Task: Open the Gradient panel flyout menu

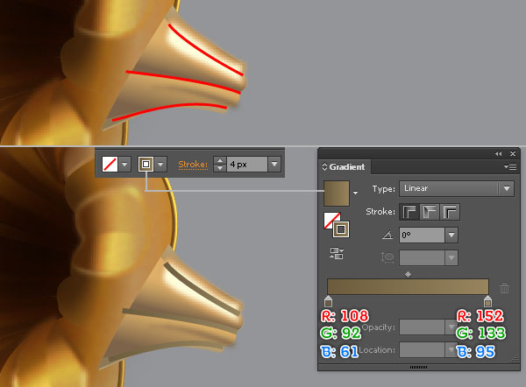Action: (510, 166)
